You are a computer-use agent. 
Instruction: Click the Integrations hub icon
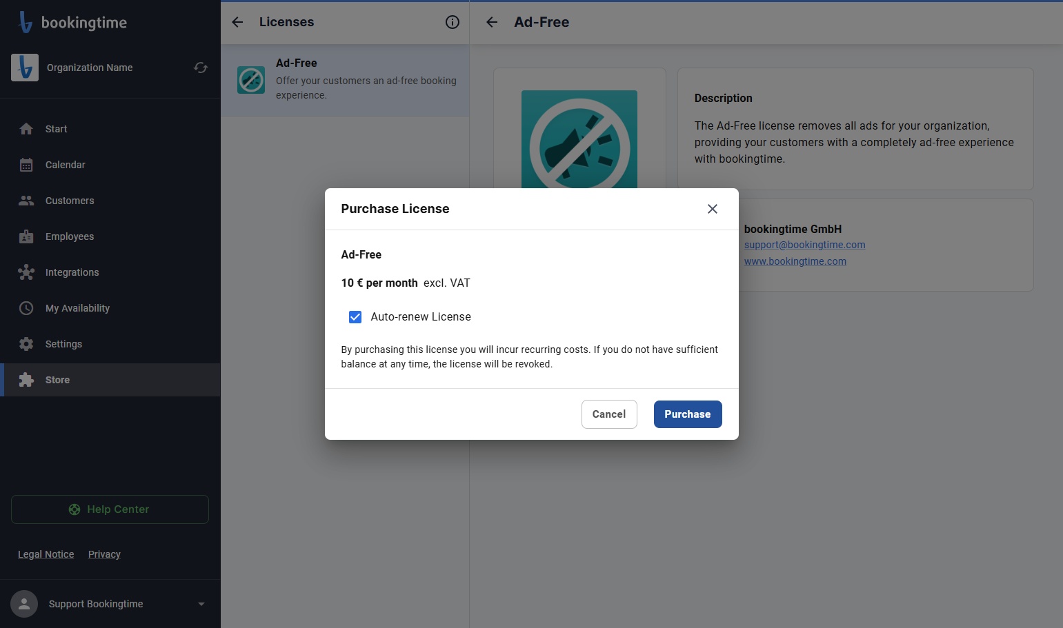(x=26, y=272)
